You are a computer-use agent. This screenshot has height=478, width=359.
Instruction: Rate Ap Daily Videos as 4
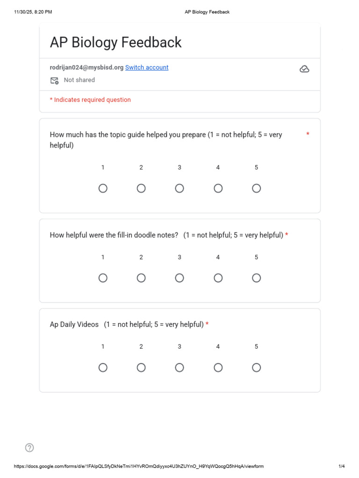coord(218,367)
